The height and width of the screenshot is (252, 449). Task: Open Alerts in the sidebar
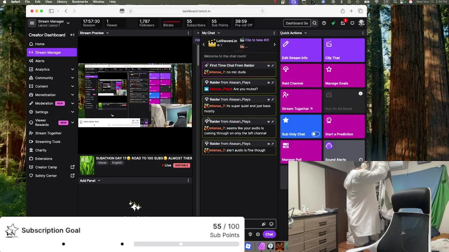pos(52,61)
